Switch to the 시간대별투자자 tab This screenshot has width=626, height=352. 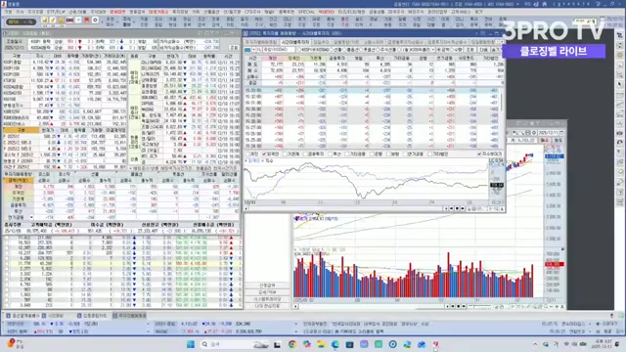(294, 42)
